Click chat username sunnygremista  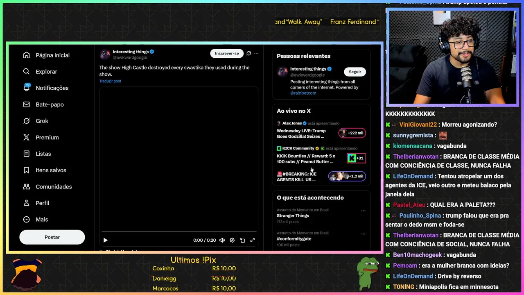coord(413,135)
